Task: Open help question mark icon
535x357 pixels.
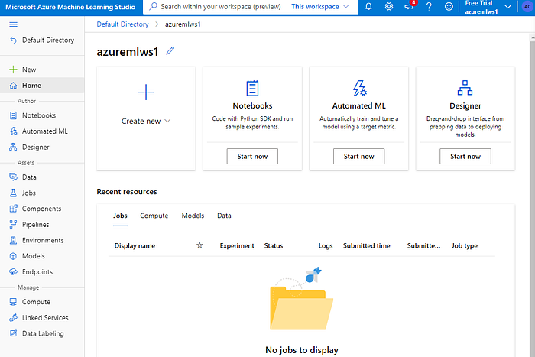Action: click(429, 6)
